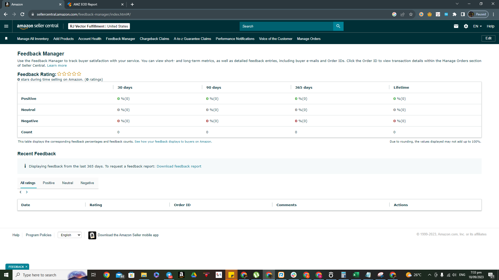Open the Chrome extensions puzzle icon
499x280 pixels.
(x=455, y=14)
